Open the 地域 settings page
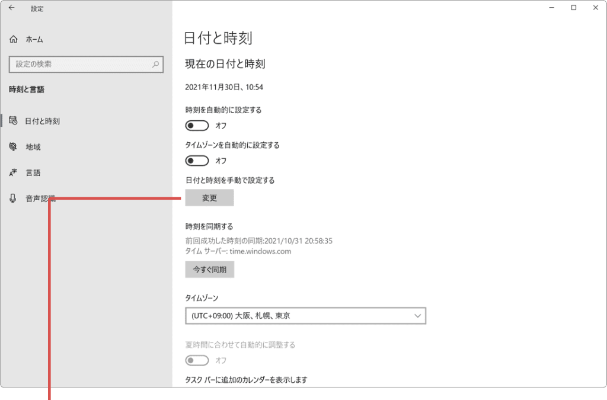Viewport: 607px width, 400px height. pos(33,147)
